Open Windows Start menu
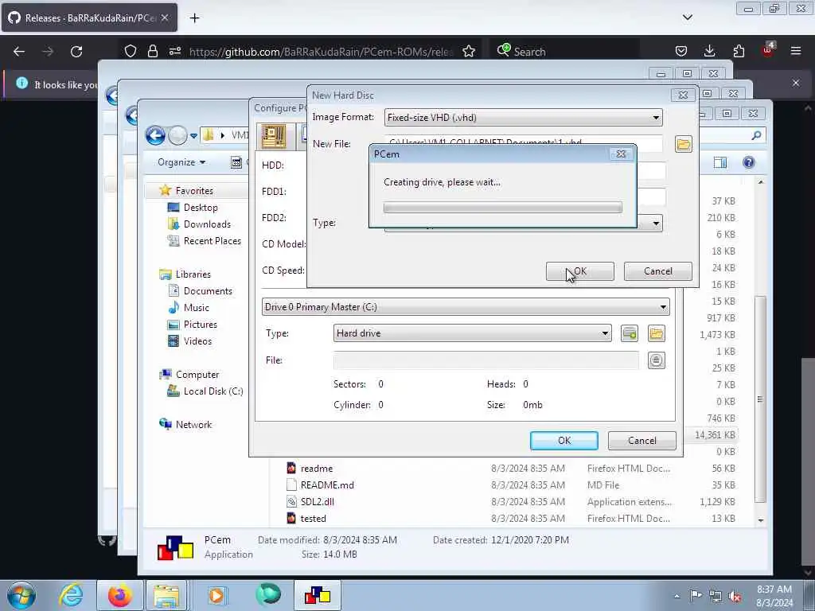This screenshot has width=815, height=611. click(21, 595)
